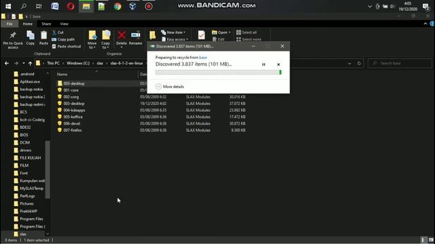This screenshot has width=435, height=244.
Task: Click the Cut command
Action: pyautogui.click(x=58, y=33)
